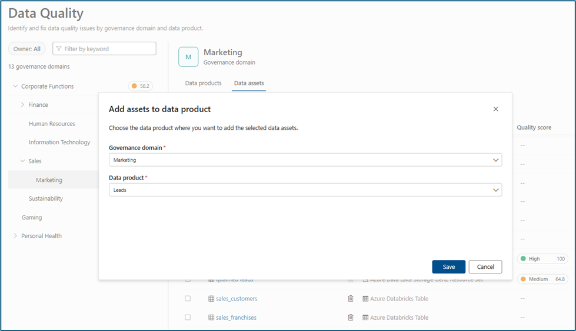Screen dimensions: 576x331
Task: Switch to the Data products tab
Action: (x=203, y=83)
